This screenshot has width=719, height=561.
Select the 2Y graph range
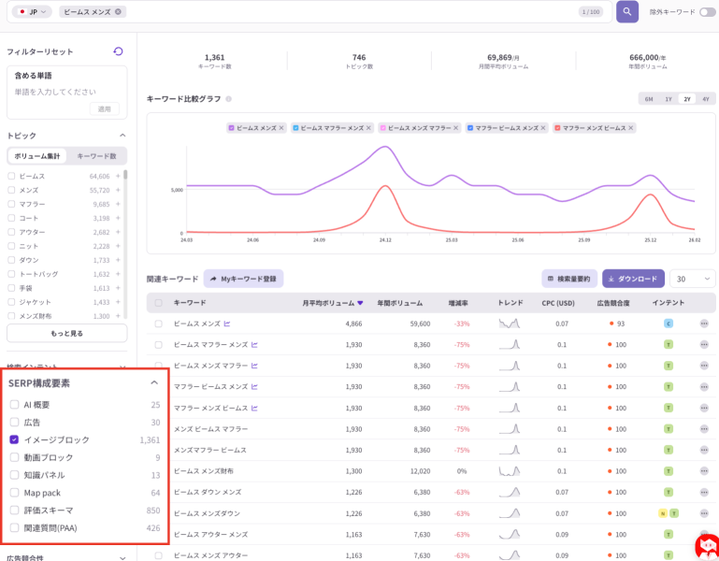coord(687,99)
